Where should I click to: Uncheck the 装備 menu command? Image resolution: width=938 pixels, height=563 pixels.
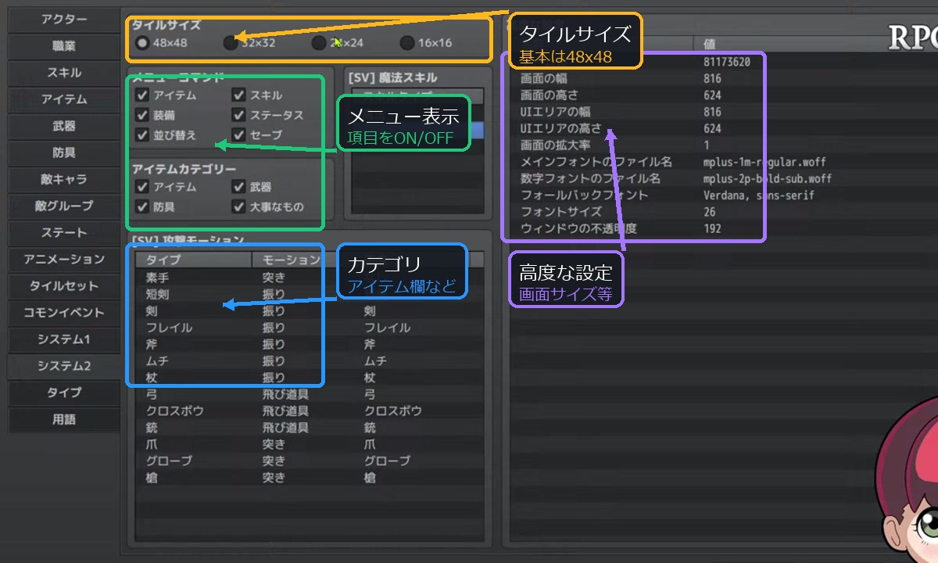point(142,115)
